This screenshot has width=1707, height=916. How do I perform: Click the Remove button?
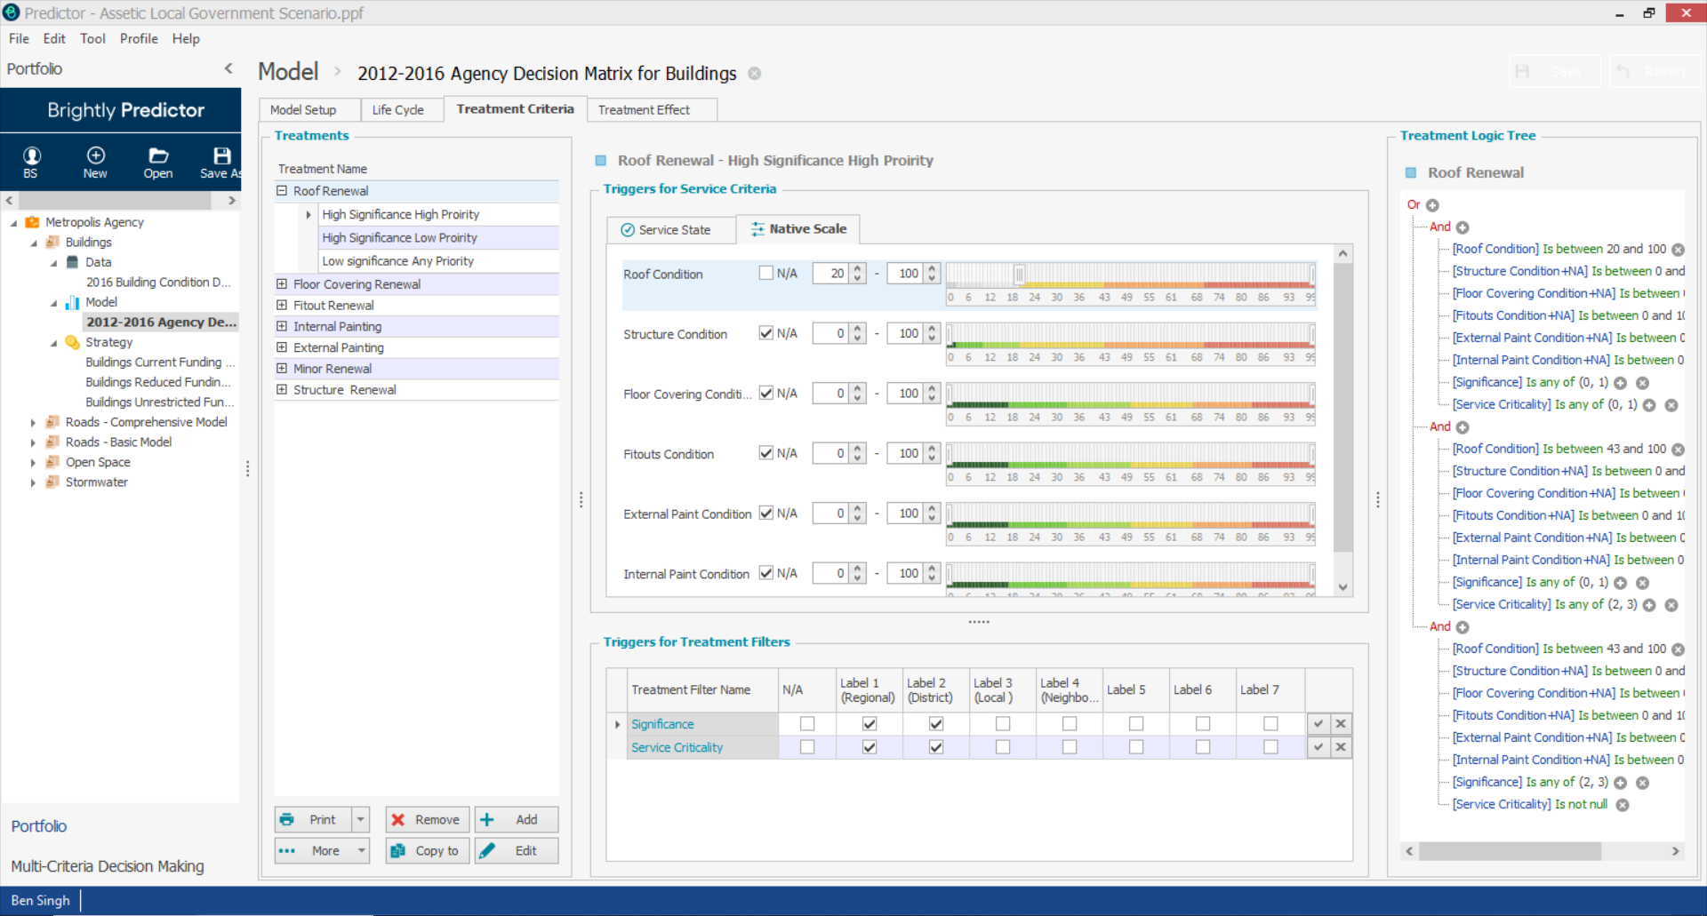pyautogui.click(x=428, y=819)
